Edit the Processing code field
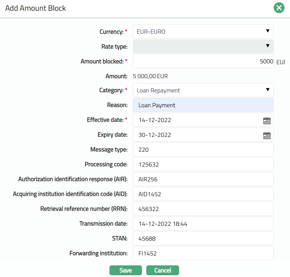The image size is (290, 277). coord(203,165)
